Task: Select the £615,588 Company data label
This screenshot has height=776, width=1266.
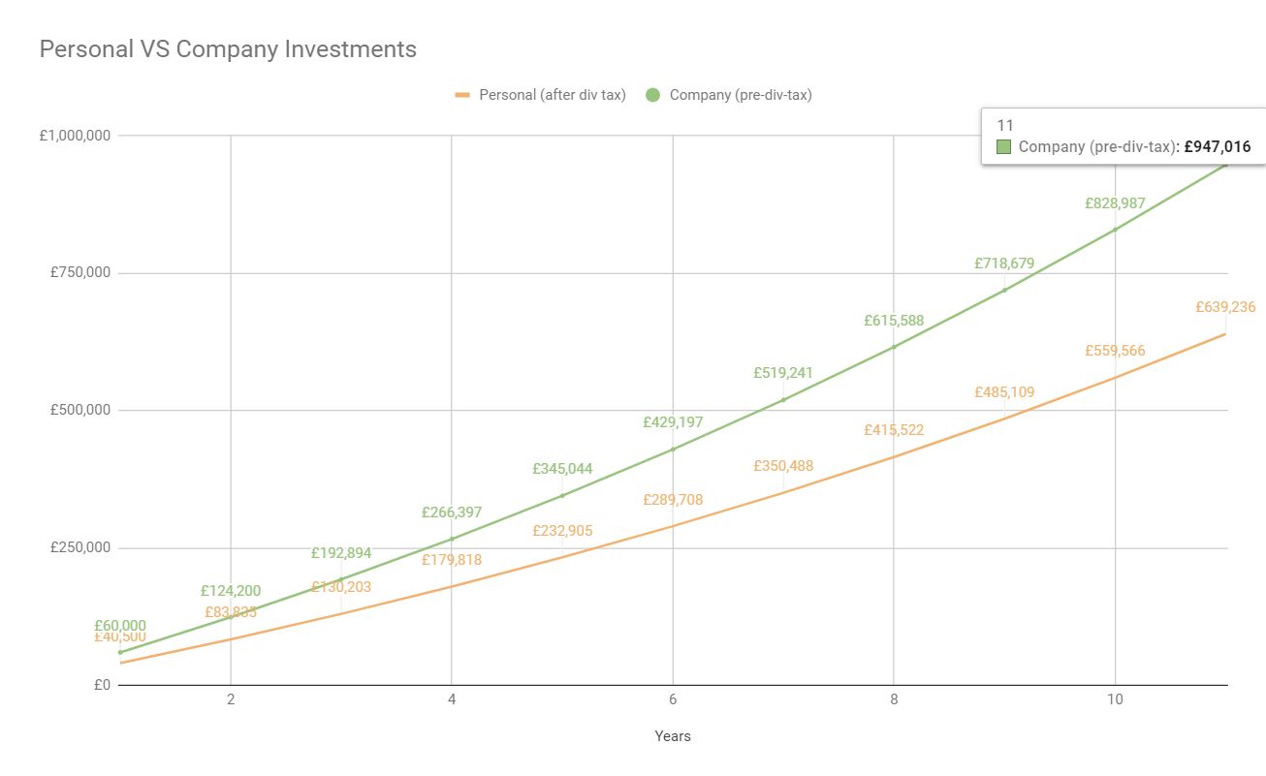Action: coord(894,321)
